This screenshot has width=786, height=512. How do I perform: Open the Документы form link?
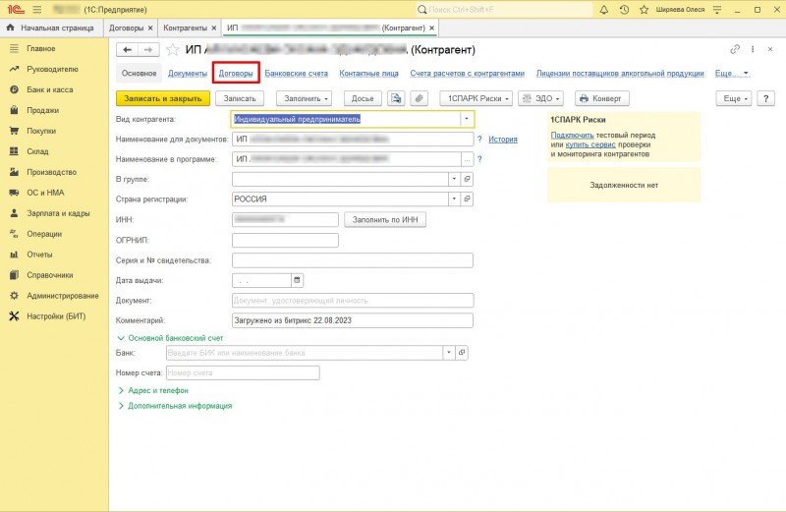(x=188, y=74)
